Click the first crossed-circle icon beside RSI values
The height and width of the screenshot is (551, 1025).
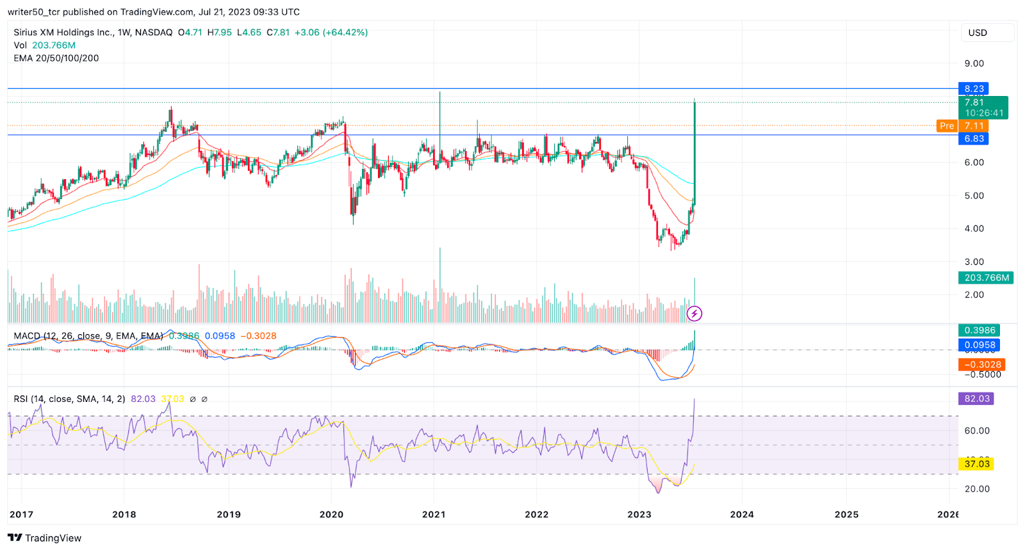(x=193, y=399)
